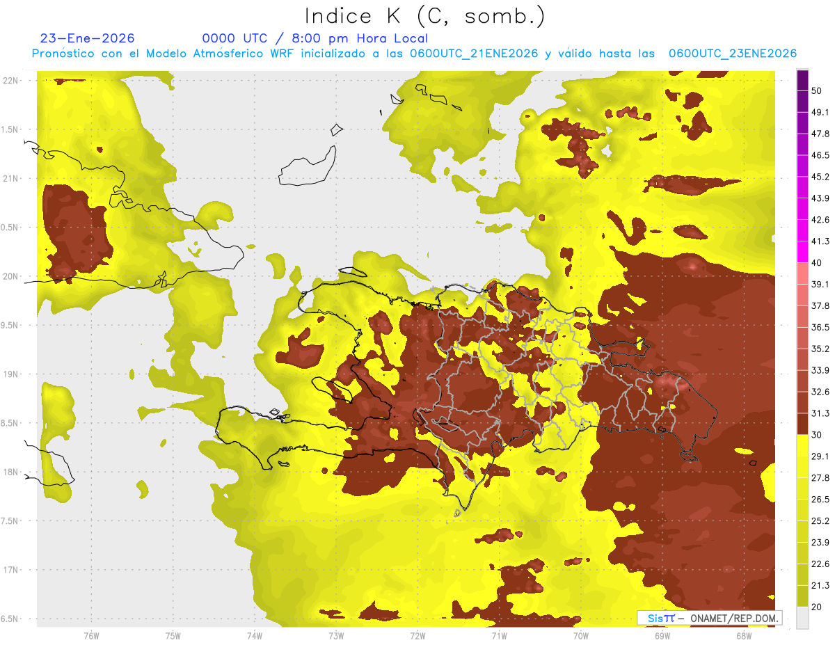
Task: Click the colorbar value "25.2"
Action: 820,521
